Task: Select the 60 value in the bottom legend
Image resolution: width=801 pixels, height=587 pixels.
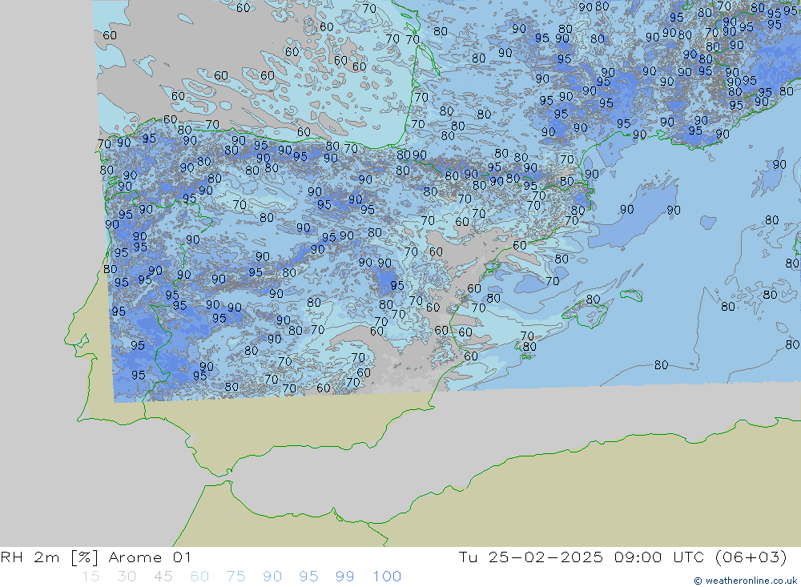Action: pyautogui.click(x=199, y=577)
